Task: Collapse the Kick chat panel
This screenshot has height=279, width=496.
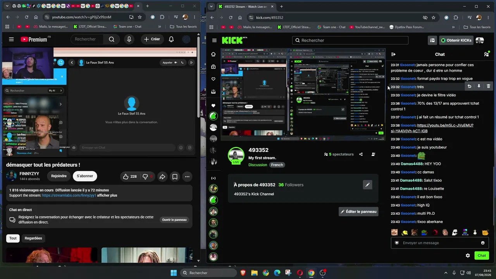Action: coord(393,54)
